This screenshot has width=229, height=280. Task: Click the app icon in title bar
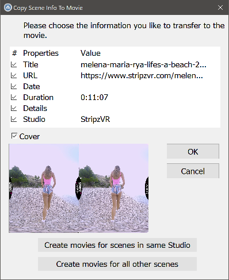coord(8,7)
